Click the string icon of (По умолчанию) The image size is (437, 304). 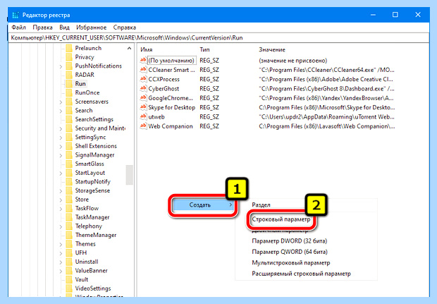143,60
